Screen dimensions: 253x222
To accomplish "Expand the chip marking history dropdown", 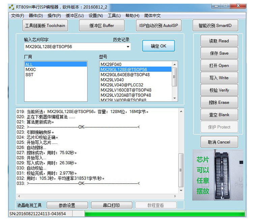I will point(128,47).
